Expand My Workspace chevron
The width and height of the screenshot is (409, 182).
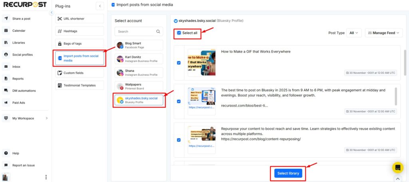point(47,119)
